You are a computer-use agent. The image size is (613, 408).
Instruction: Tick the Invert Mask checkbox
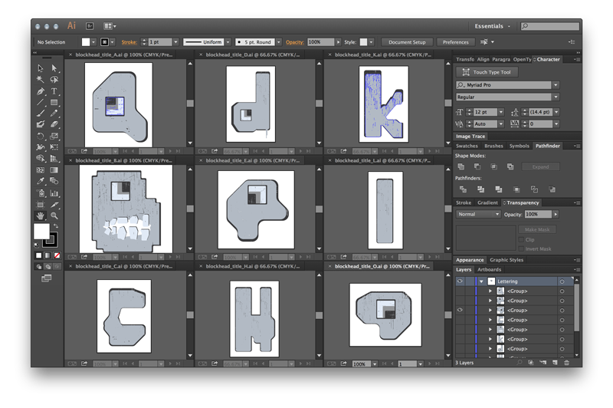(x=521, y=248)
